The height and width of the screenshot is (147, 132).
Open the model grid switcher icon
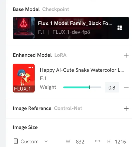tap(120, 28)
